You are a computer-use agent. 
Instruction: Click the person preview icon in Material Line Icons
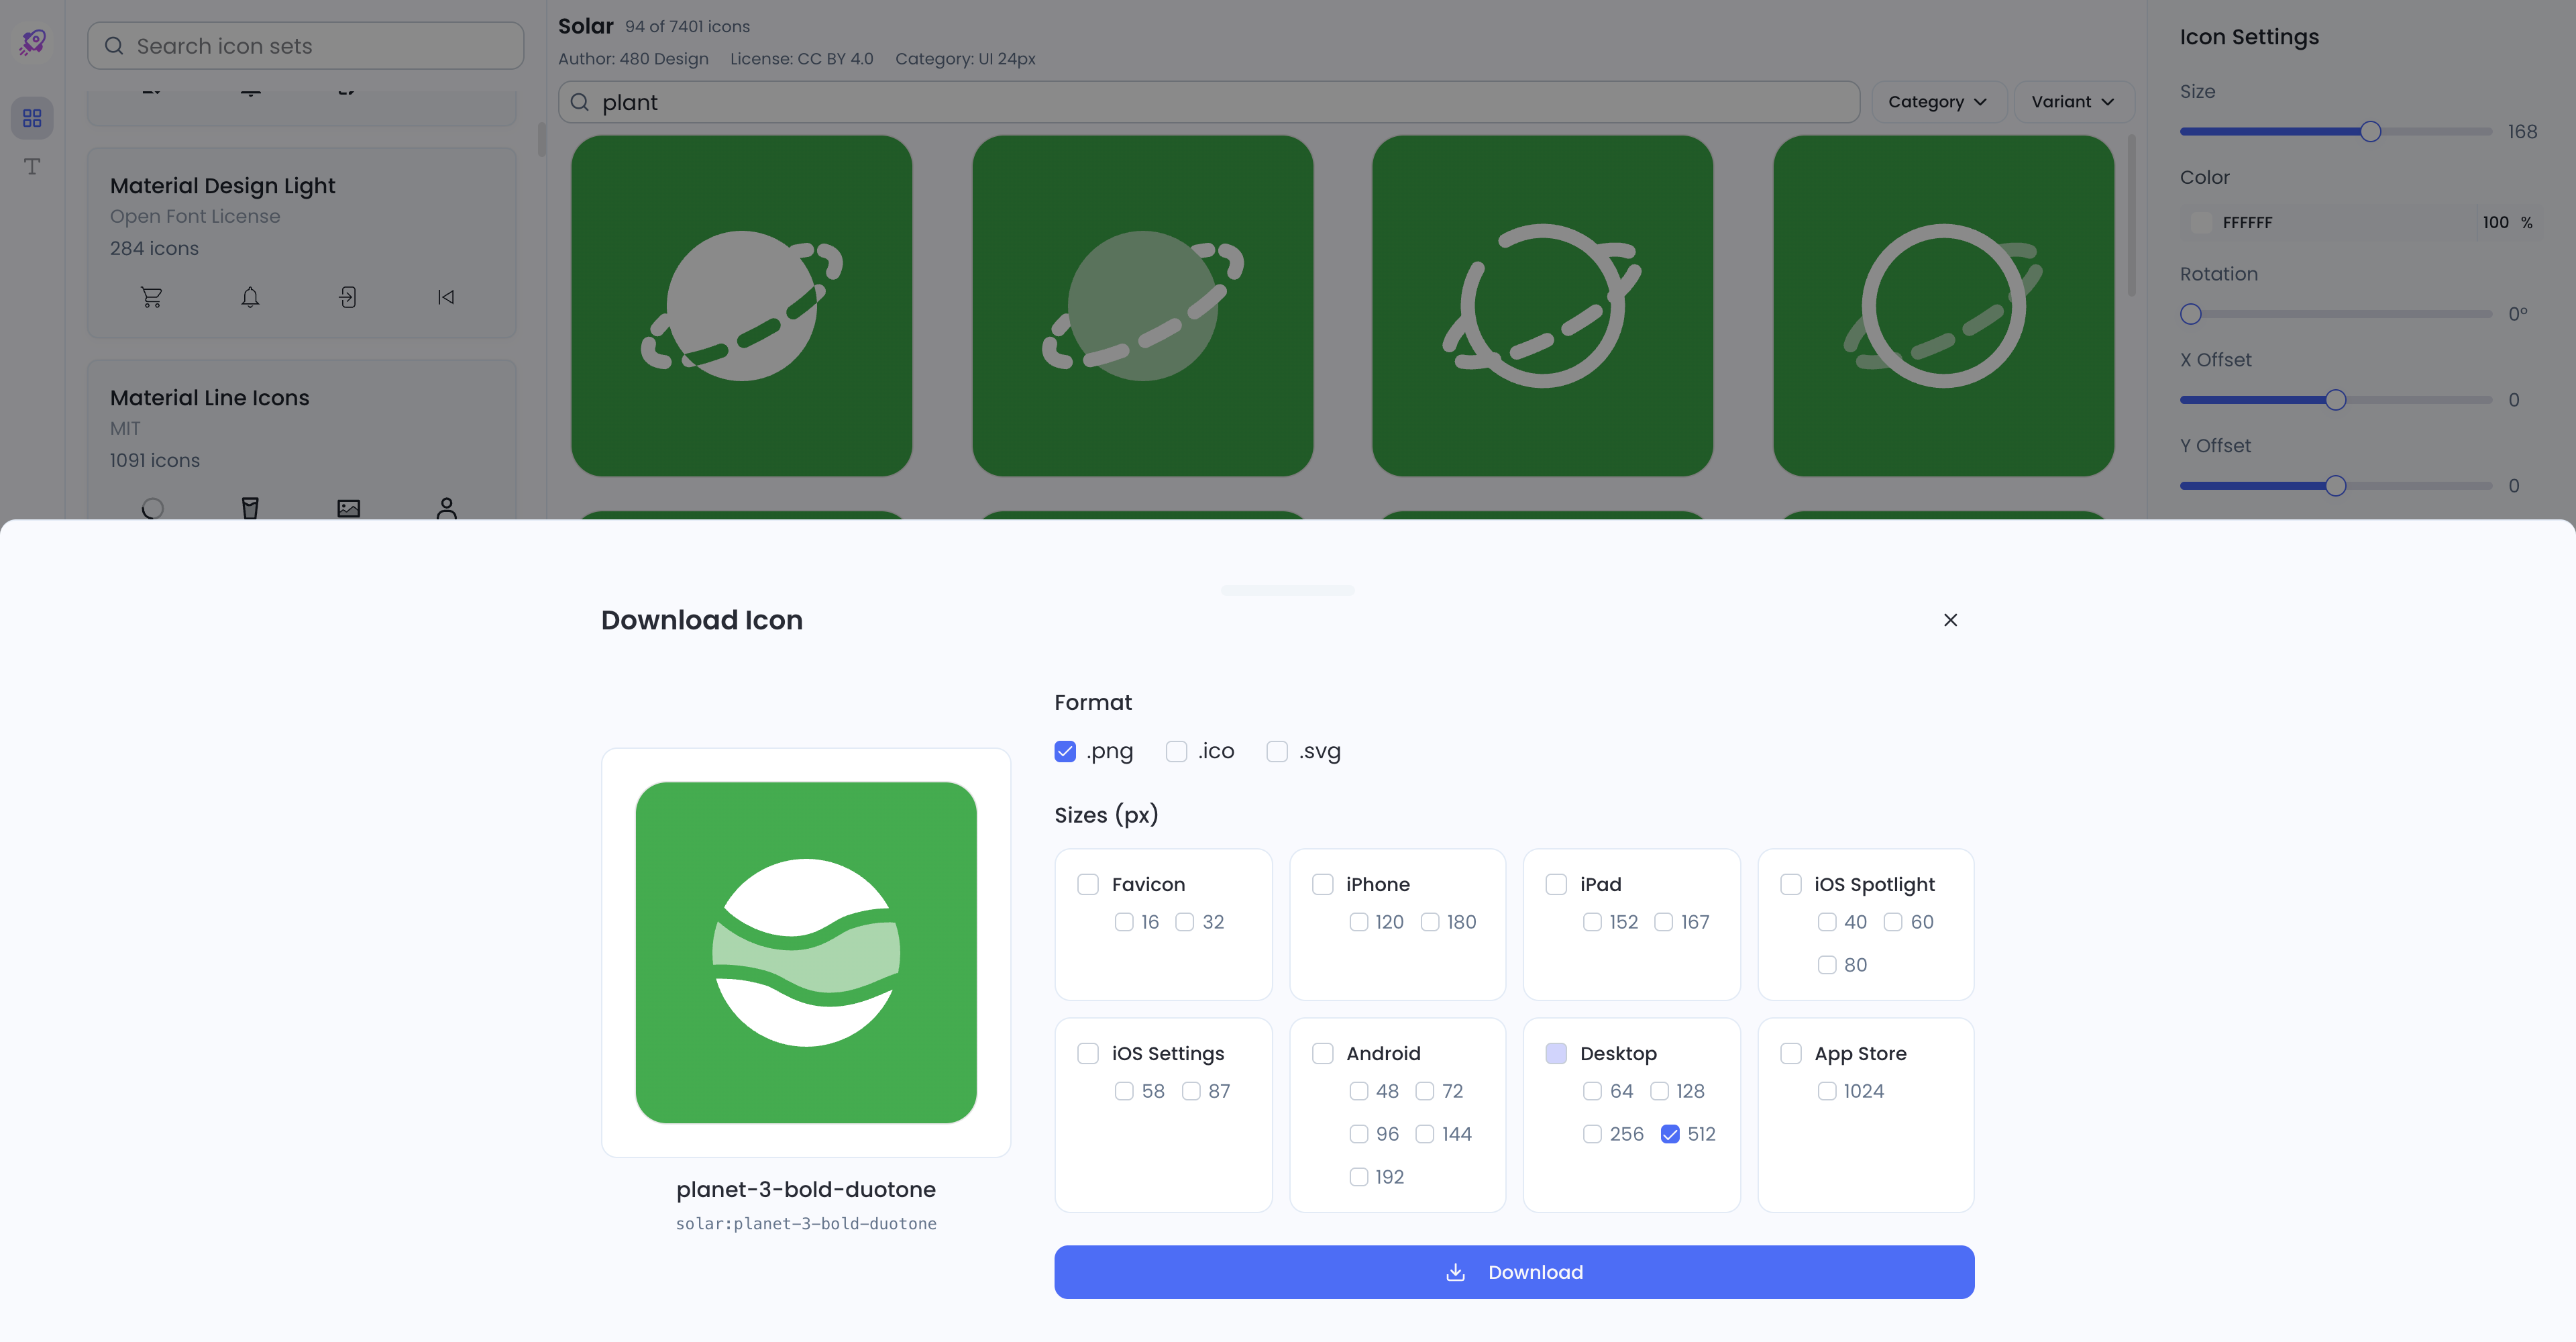click(x=446, y=509)
